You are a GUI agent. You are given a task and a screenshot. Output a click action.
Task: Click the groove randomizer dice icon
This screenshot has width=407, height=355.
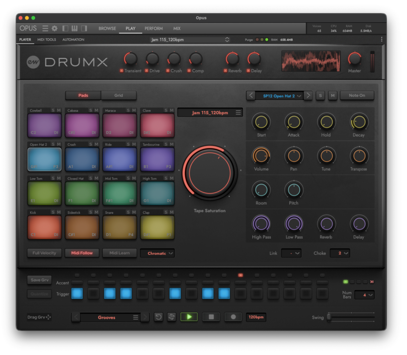coord(172,317)
